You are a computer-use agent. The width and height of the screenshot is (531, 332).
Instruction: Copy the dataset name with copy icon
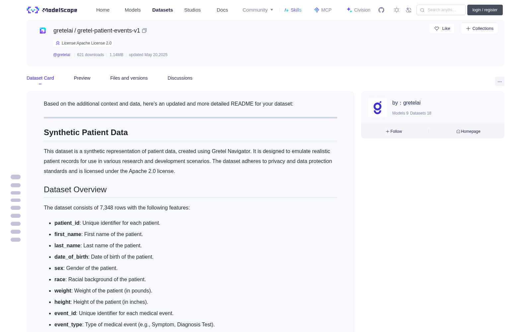tap(144, 31)
